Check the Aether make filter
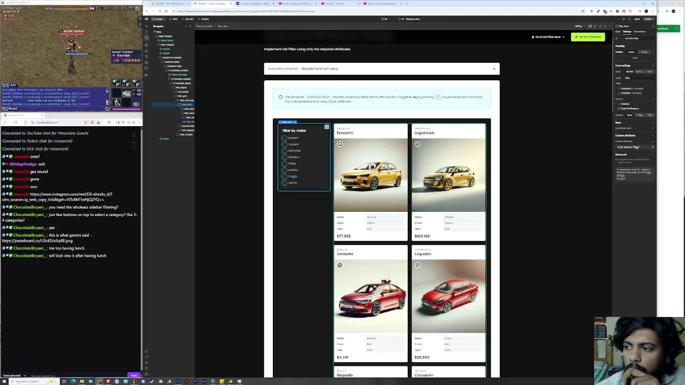 pyautogui.click(x=284, y=170)
